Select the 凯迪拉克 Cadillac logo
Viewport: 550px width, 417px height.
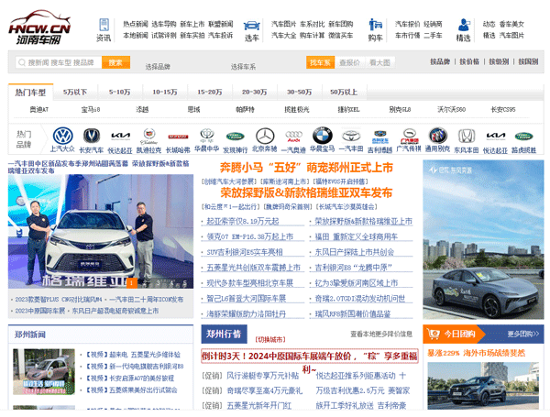[x=149, y=136]
